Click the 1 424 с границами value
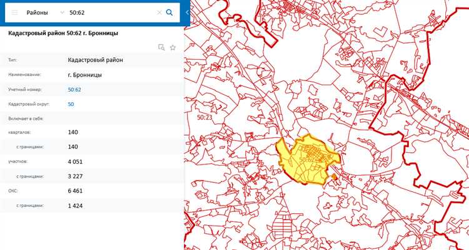469x250 pixels. click(75, 205)
